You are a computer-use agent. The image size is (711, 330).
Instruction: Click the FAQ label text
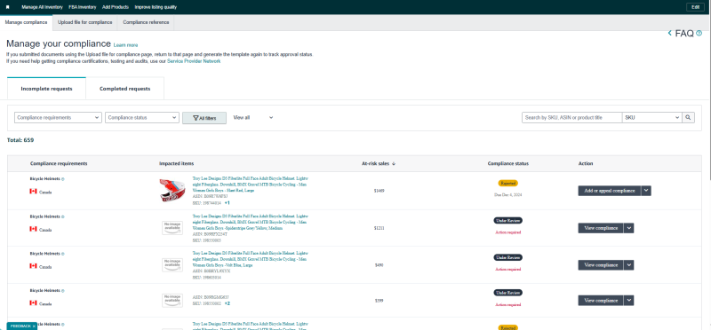pos(684,34)
